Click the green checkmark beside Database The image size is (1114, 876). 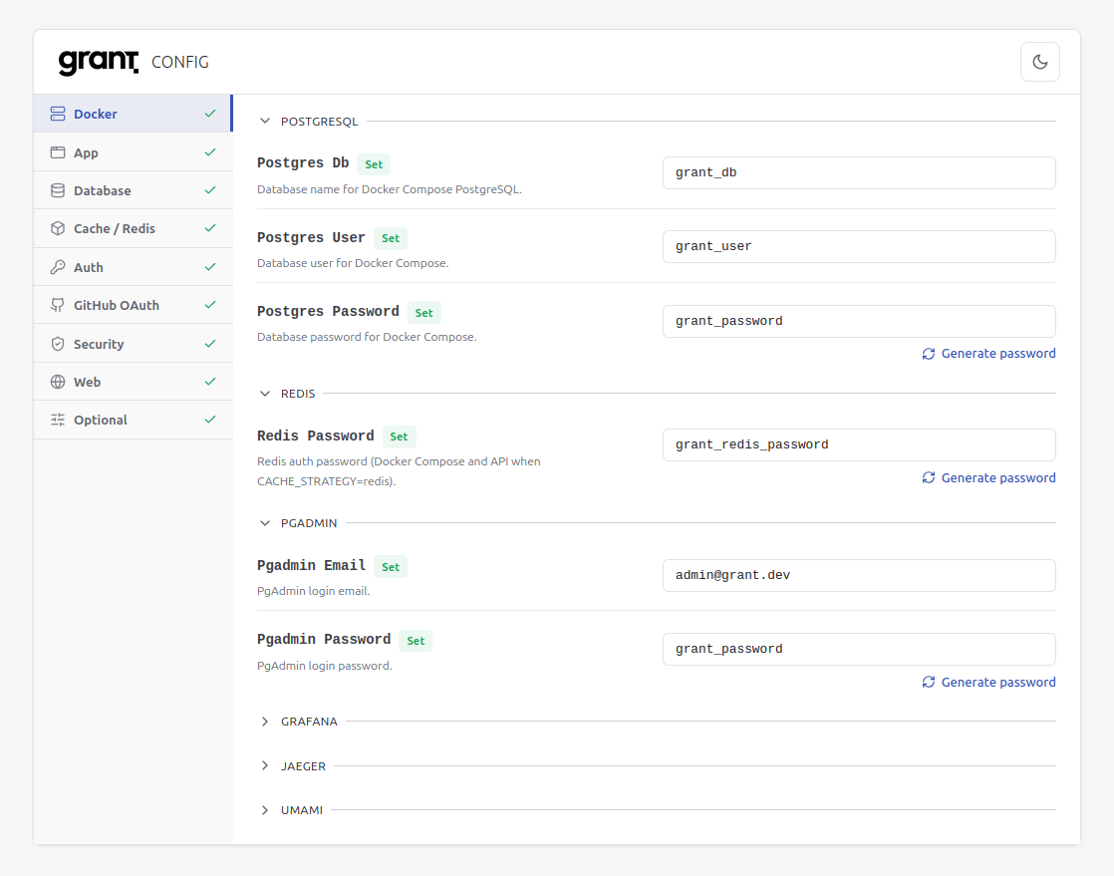pyautogui.click(x=210, y=190)
